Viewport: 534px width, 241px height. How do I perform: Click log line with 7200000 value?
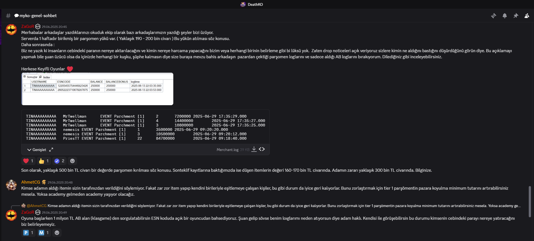pos(136,116)
